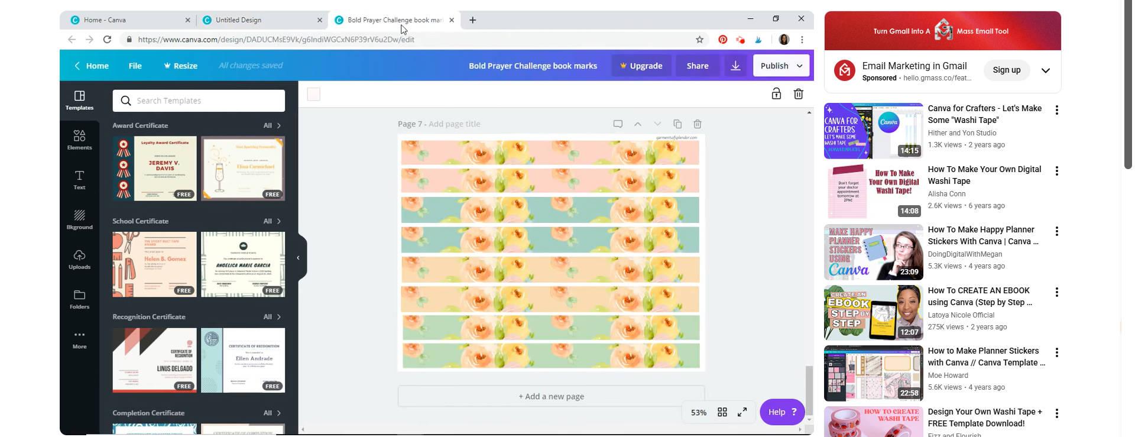The height and width of the screenshot is (437, 1135).
Task: Click the Add page title placeholder
Action: [x=454, y=124]
